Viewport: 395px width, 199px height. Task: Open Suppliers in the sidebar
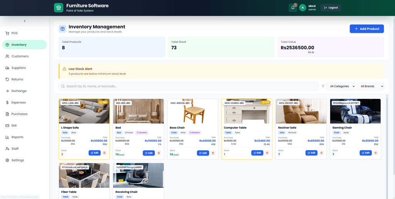24,68
